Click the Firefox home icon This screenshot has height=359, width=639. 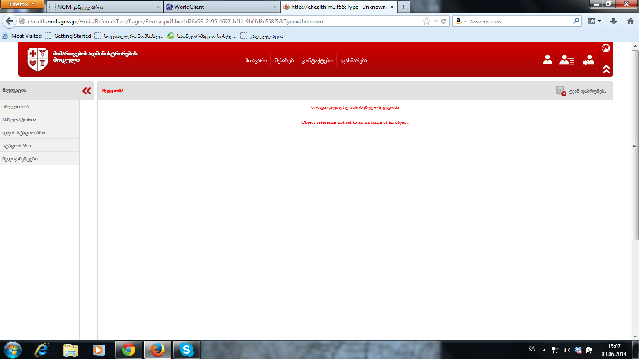point(630,21)
